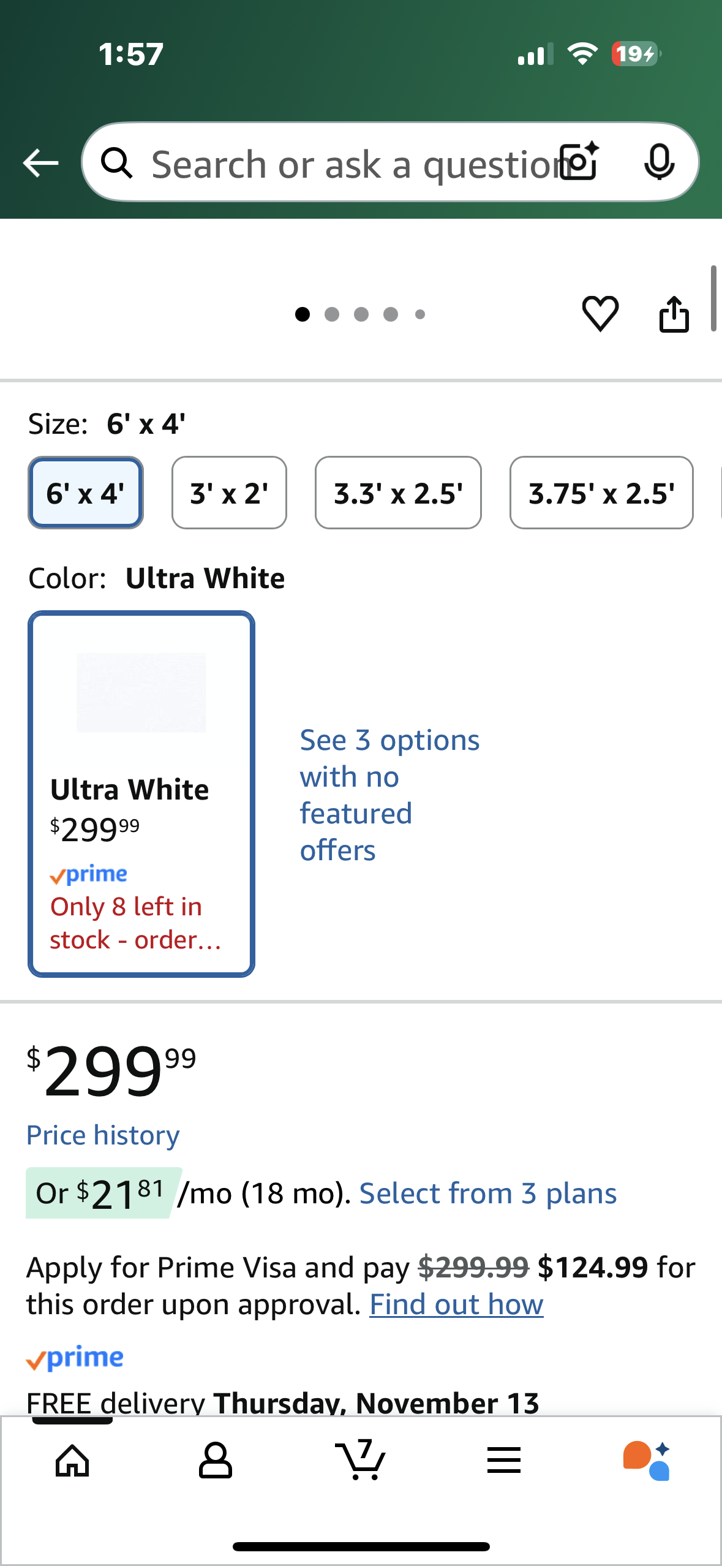Tap the second carousel dot above the image
Viewport: 722px width, 1566px height.
click(x=331, y=314)
